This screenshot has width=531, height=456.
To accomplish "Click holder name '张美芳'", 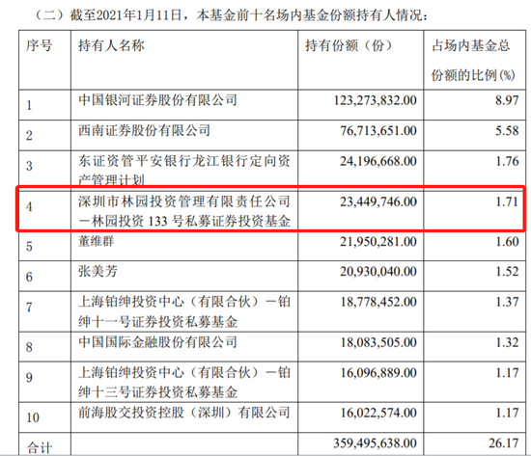I will coord(98,271).
